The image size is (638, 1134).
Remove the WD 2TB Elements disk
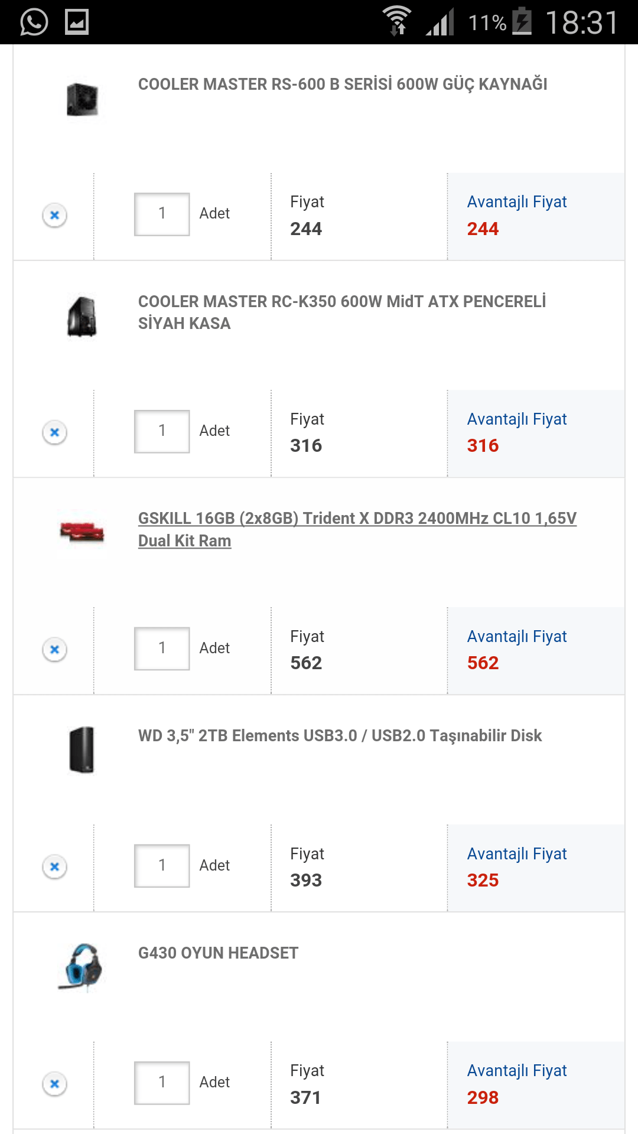54,866
